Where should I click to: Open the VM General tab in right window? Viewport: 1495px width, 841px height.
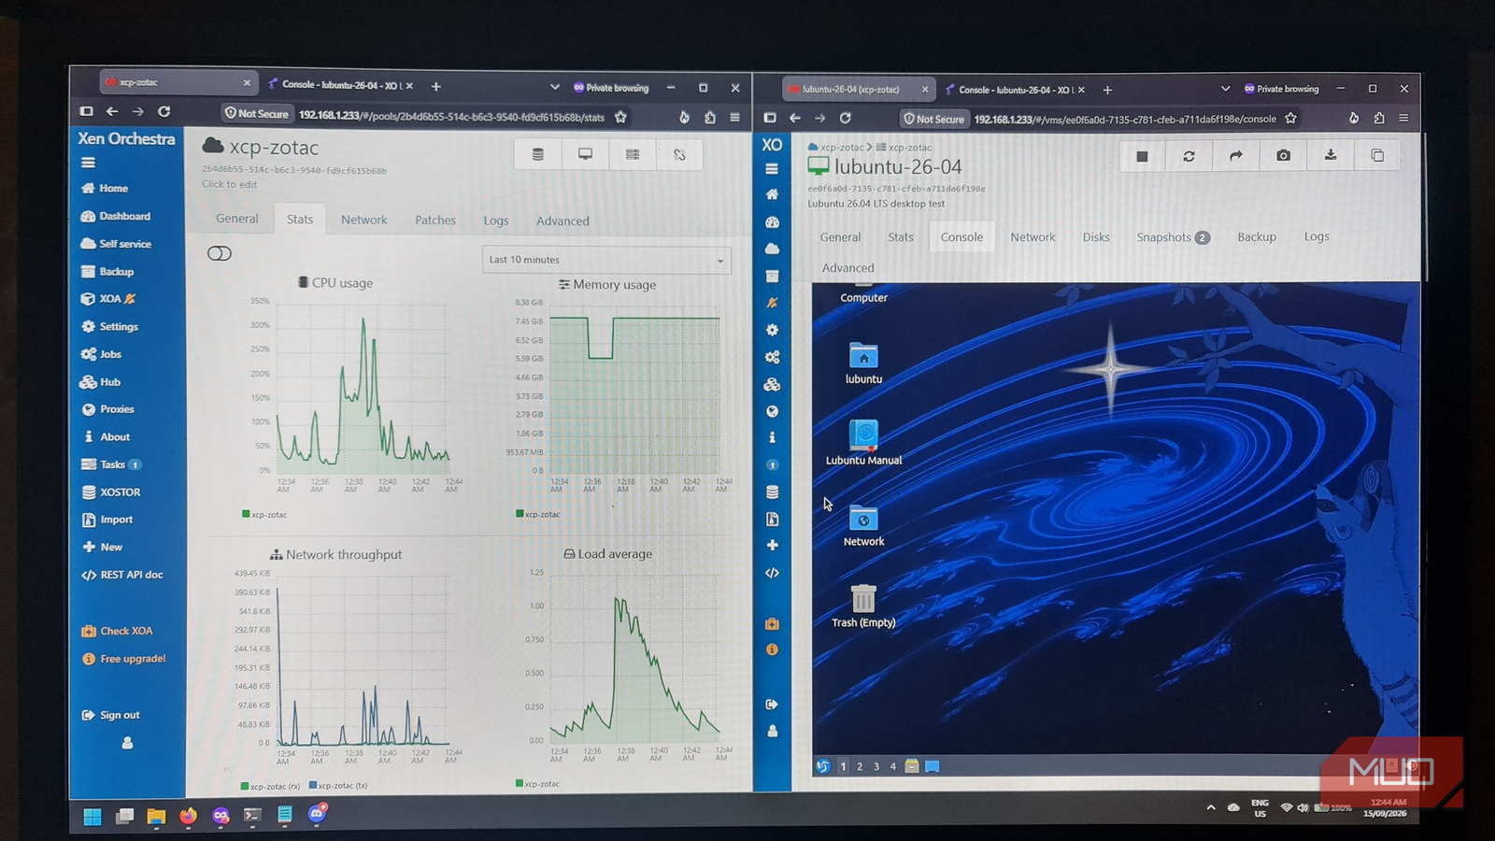click(840, 237)
